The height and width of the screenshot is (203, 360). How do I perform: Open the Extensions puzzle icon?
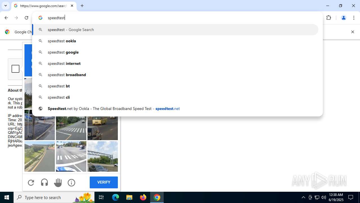pos(329,18)
